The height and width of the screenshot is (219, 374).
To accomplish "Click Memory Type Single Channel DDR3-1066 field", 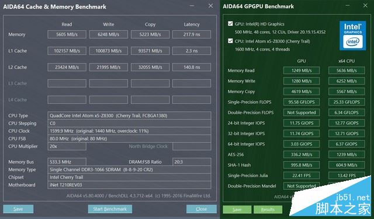I will click(x=129, y=169).
